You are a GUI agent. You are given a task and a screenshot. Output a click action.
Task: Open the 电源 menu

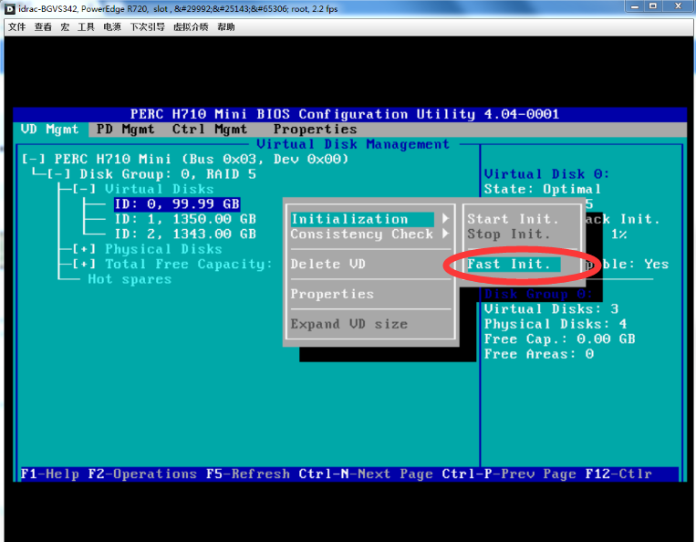point(112,27)
